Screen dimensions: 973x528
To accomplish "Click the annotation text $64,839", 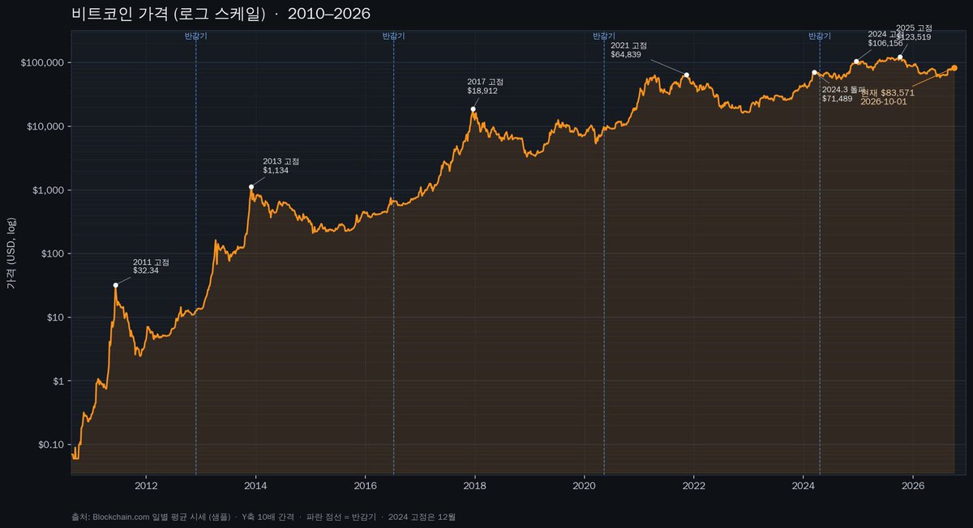I will pos(626,55).
